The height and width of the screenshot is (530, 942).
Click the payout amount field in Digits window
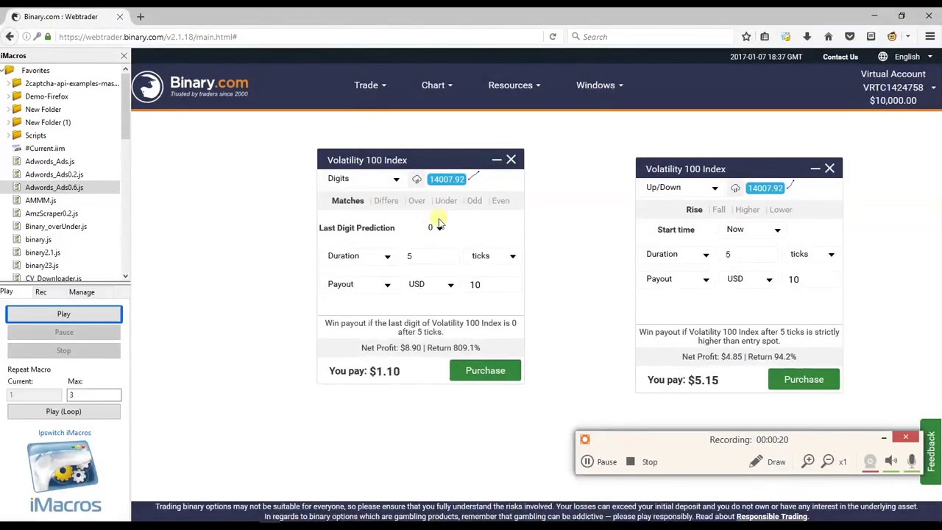(492, 285)
